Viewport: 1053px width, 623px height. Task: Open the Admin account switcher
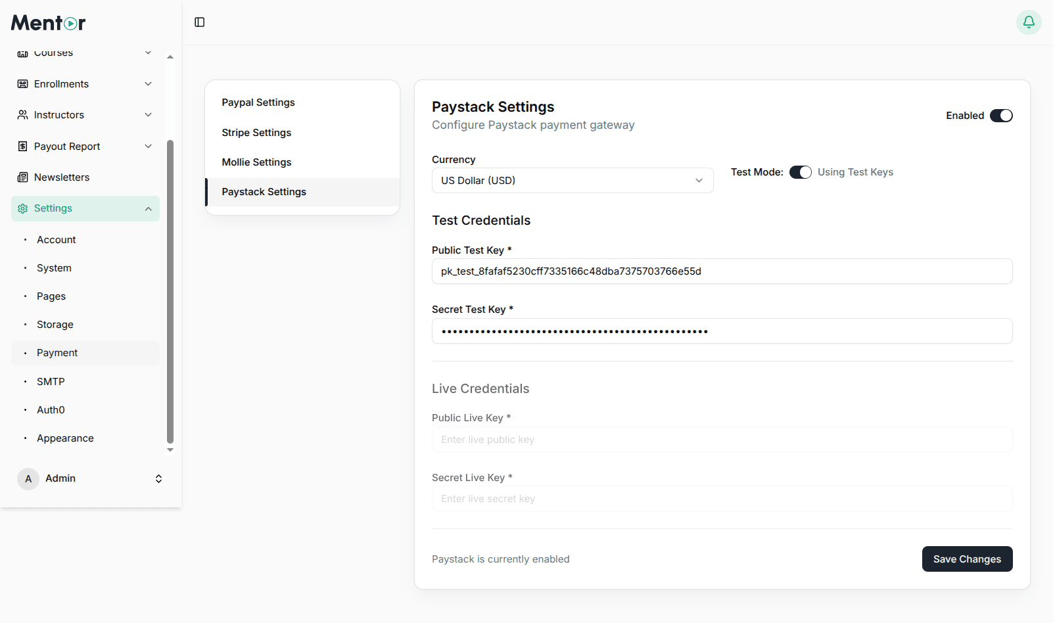click(158, 478)
